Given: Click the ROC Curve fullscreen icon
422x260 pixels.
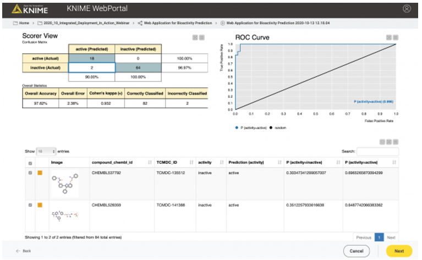Looking at the screenshot, I should [x=388, y=37].
